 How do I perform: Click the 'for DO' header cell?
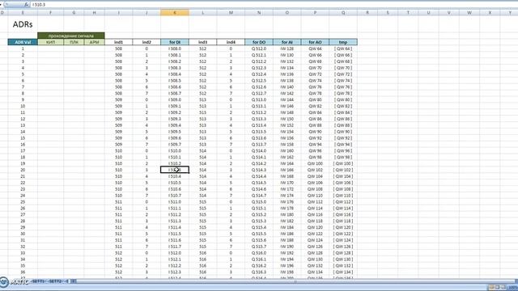(259, 42)
